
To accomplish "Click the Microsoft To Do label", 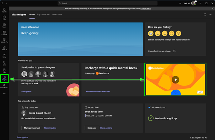I will tap(158, 107).
